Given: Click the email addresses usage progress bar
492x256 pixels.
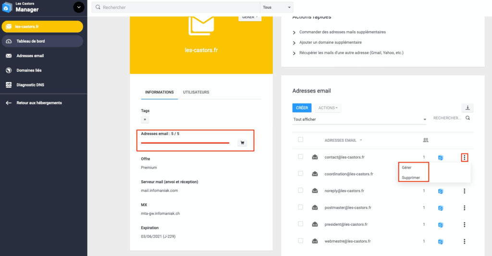Looking at the screenshot, I should tap(185, 143).
